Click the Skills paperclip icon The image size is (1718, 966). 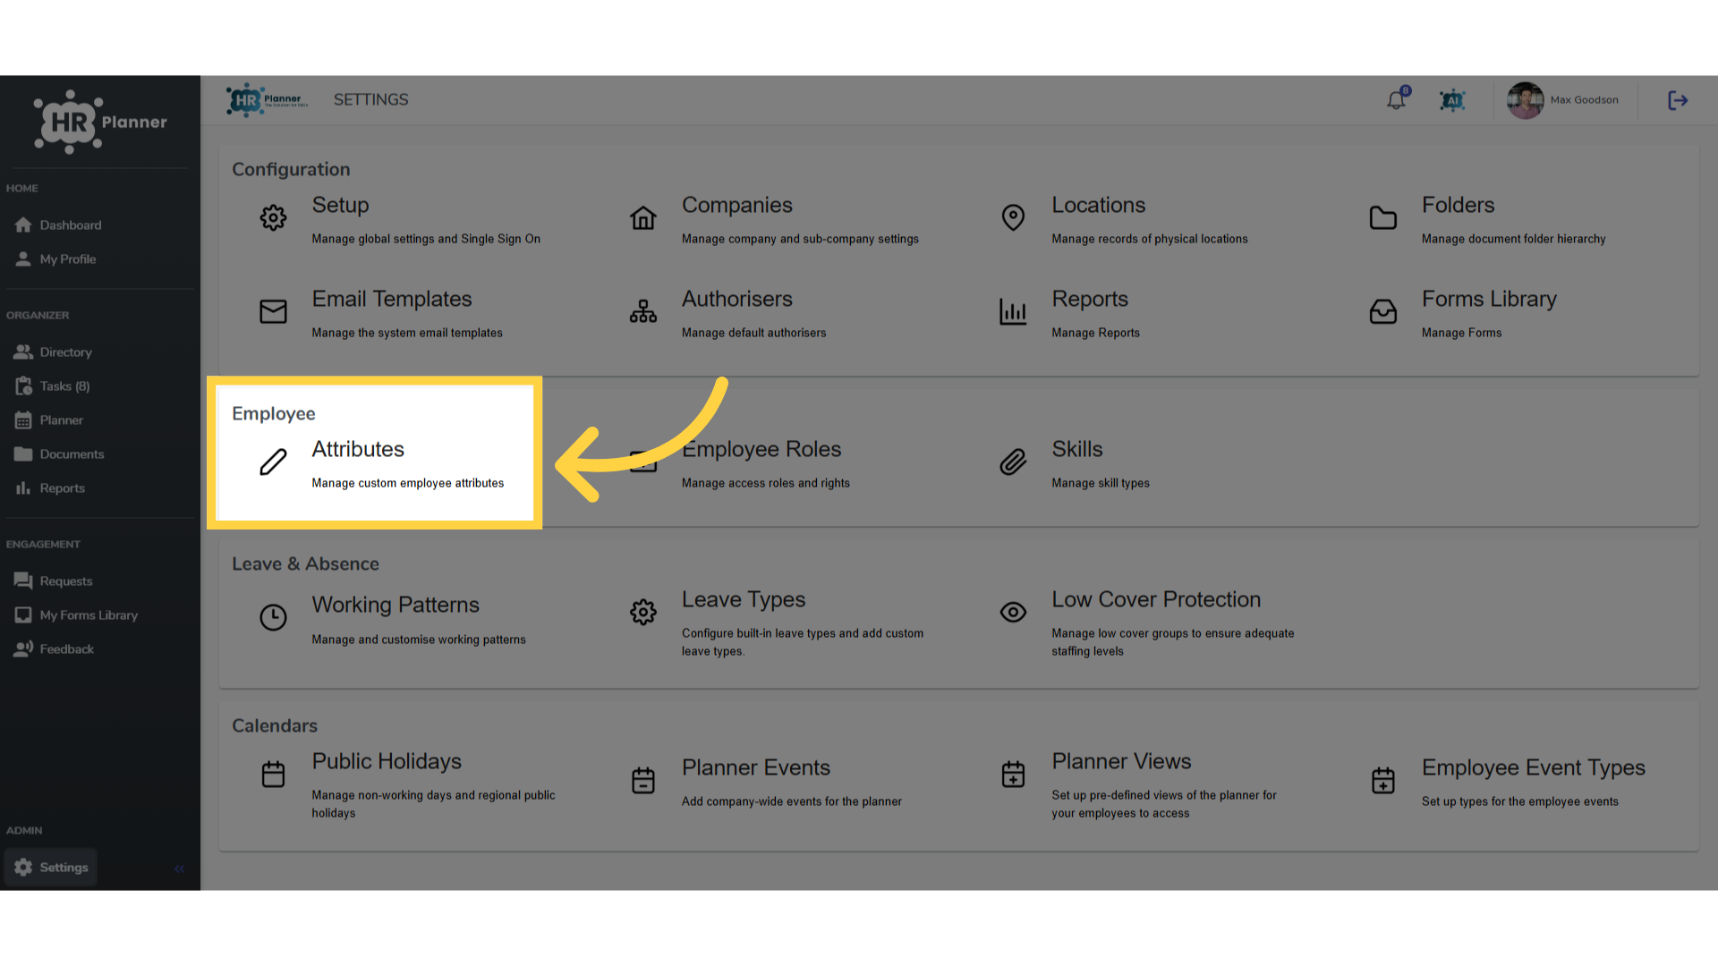pyautogui.click(x=1013, y=462)
